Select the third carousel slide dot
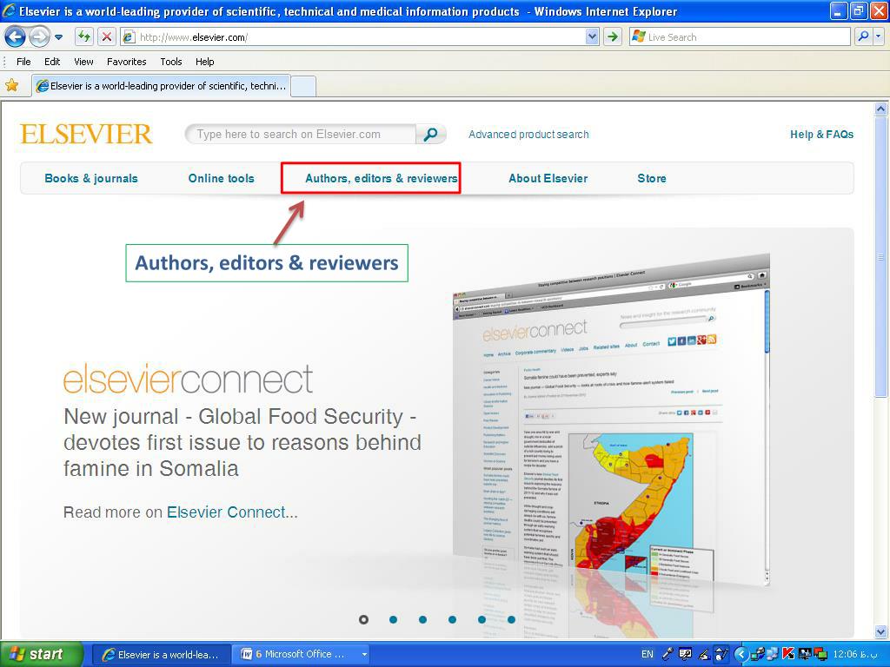The width and height of the screenshot is (890, 667). [423, 619]
